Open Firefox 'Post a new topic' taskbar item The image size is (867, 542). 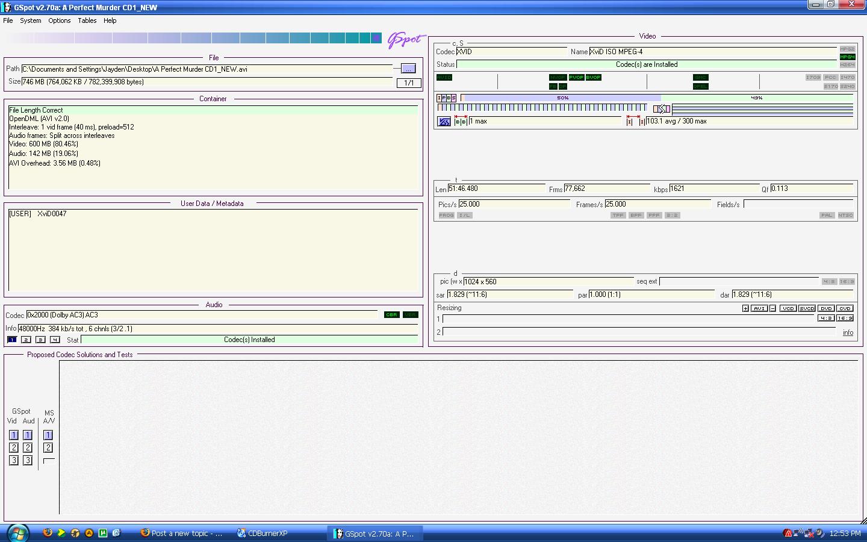pyautogui.click(x=182, y=534)
